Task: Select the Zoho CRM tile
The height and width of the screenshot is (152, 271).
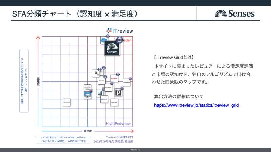Action: 101,81
